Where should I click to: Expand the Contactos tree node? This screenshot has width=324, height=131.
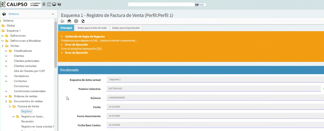point(6,81)
